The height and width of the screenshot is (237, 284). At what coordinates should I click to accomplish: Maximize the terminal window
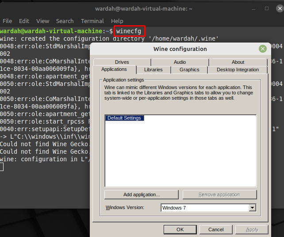pyautogui.click(x=267, y=8)
